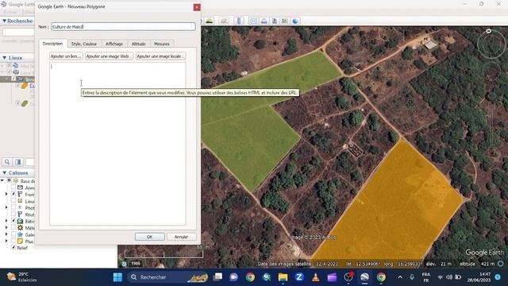This screenshot has height=286, width=508.
Task: Click the description text area
Action: click(x=117, y=144)
